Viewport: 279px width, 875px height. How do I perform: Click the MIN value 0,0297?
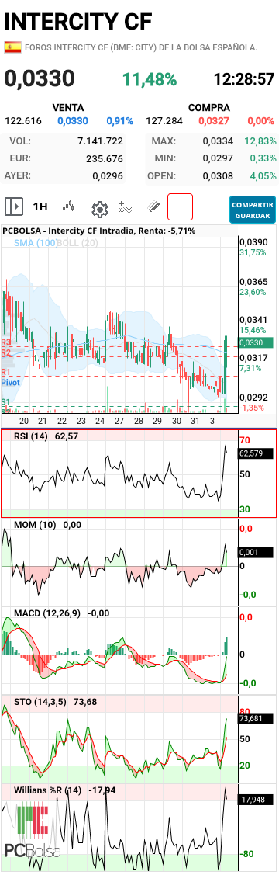[x=218, y=159]
